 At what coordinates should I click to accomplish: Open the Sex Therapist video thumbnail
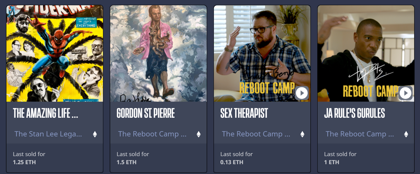pyautogui.click(x=262, y=54)
